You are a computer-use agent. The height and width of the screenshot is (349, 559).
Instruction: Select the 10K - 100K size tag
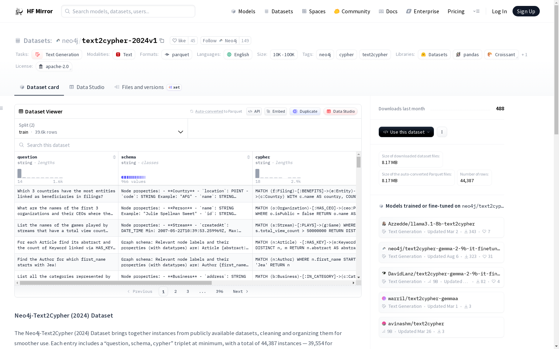pos(284,54)
